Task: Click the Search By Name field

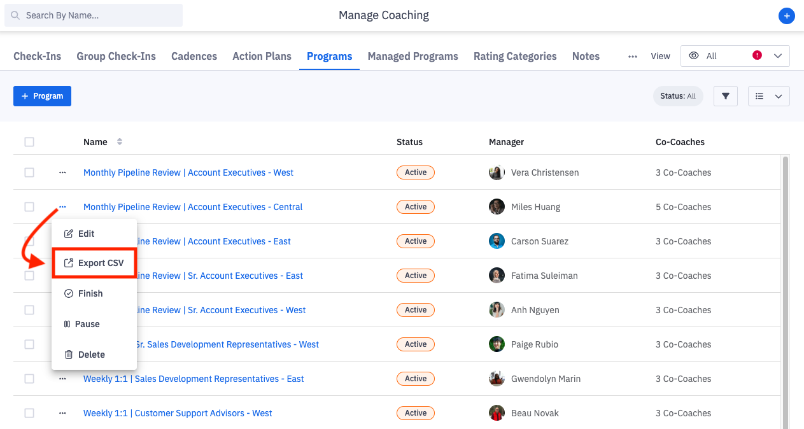Action: [x=94, y=15]
